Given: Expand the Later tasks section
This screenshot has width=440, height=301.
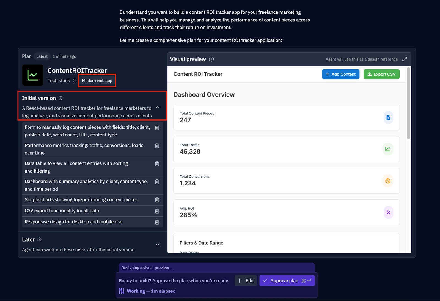Looking at the screenshot, I should [x=158, y=245].
